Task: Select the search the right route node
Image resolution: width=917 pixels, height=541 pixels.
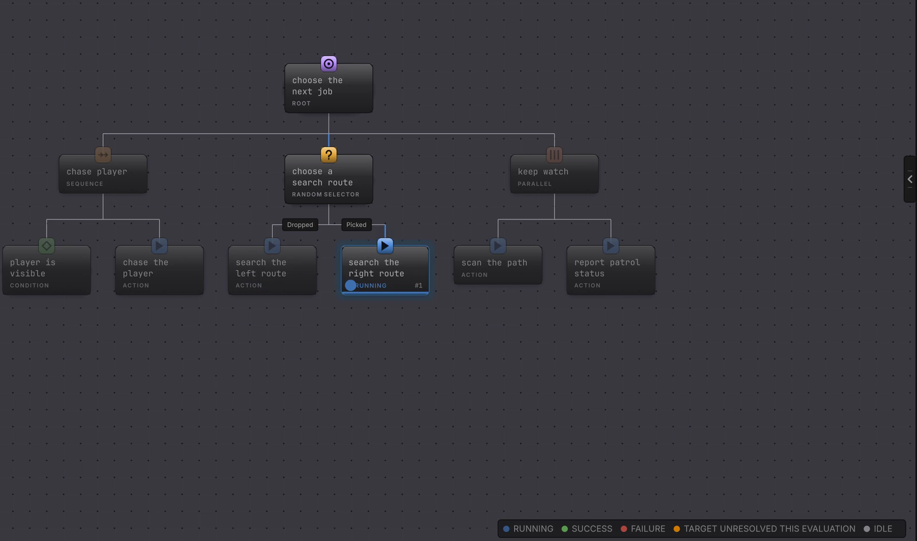Action: coord(385,270)
